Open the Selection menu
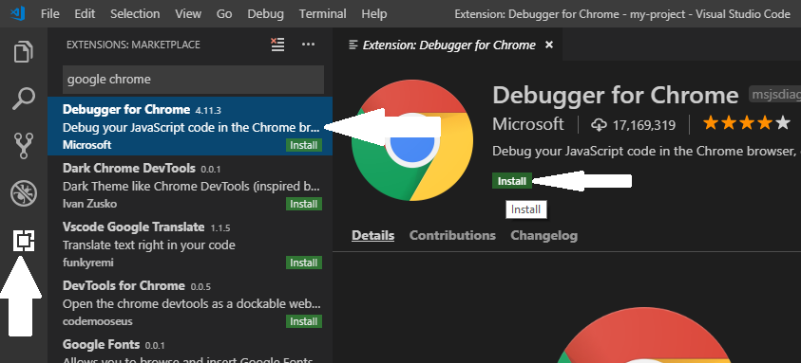The height and width of the screenshot is (363, 801). 135,14
